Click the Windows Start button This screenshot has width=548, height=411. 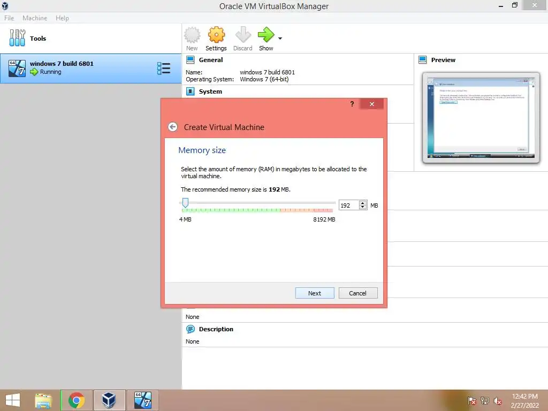(13, 400)
